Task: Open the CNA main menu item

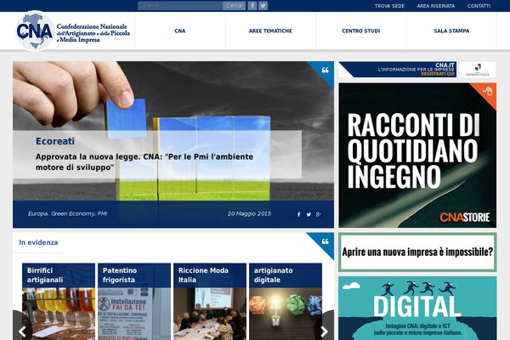Action: [x=180, y=31]
